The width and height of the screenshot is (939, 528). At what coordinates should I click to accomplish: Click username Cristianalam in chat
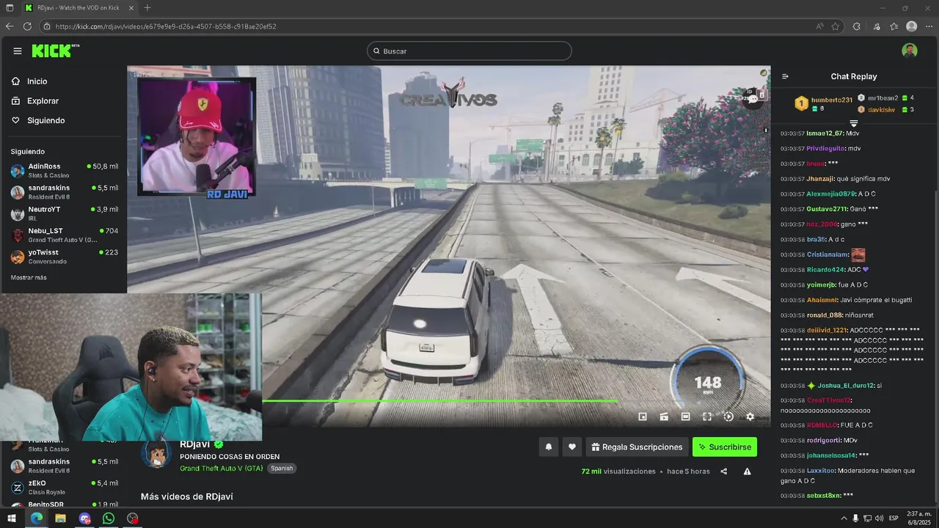pos(827,254)
